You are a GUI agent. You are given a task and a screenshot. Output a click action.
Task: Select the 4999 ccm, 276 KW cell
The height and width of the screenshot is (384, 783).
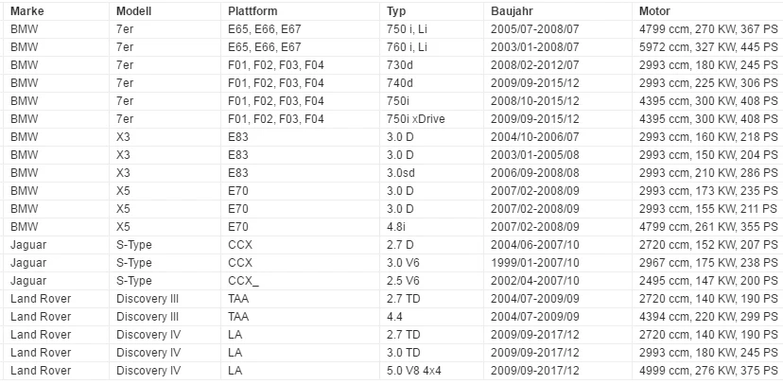click(x=707, y=371)
